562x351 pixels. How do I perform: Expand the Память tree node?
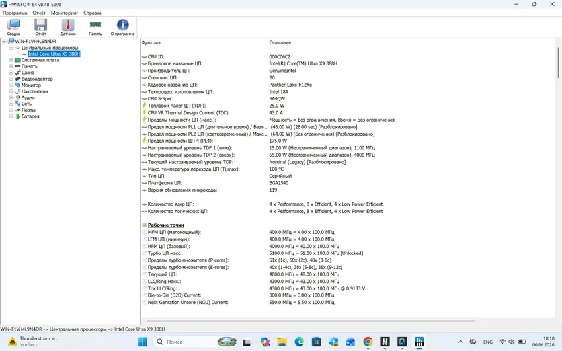point(11,66)
